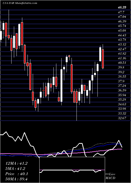Viewport: 131px width, 183px height.
Task: Click the 40.51 price axis label
Action: click(122, 63)
